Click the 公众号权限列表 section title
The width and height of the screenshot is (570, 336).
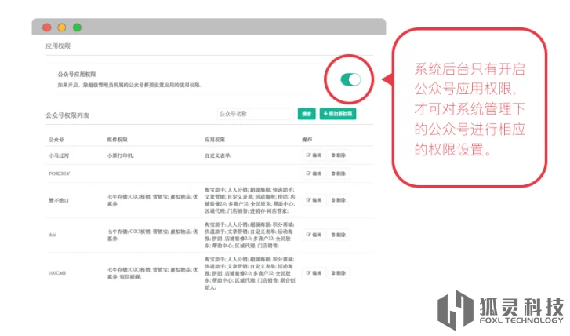67,115
